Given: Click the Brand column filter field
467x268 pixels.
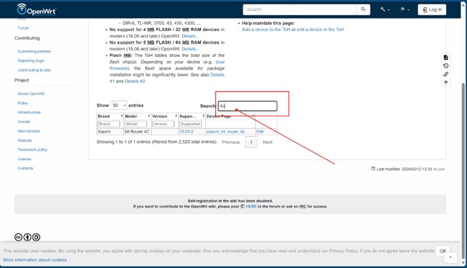Looking at the screenshot, I should coord(108,124).
